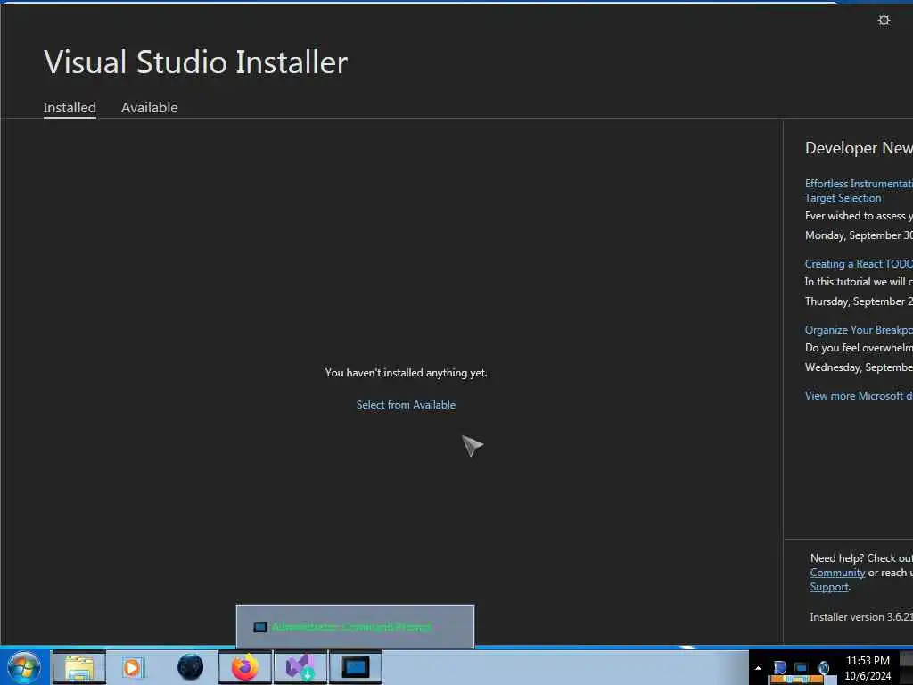Viewport: 913px width, 685px height.
Task: Open Creating a React TODO article link
Action: 859,264
